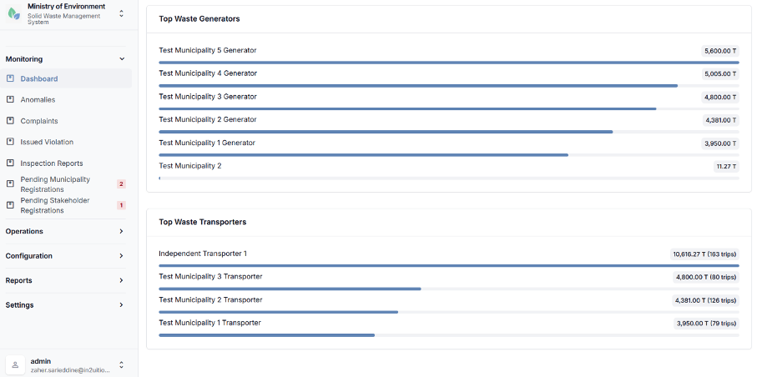
Task: Go to Pending Stakeholder Registrations
Action: point(55,205)
